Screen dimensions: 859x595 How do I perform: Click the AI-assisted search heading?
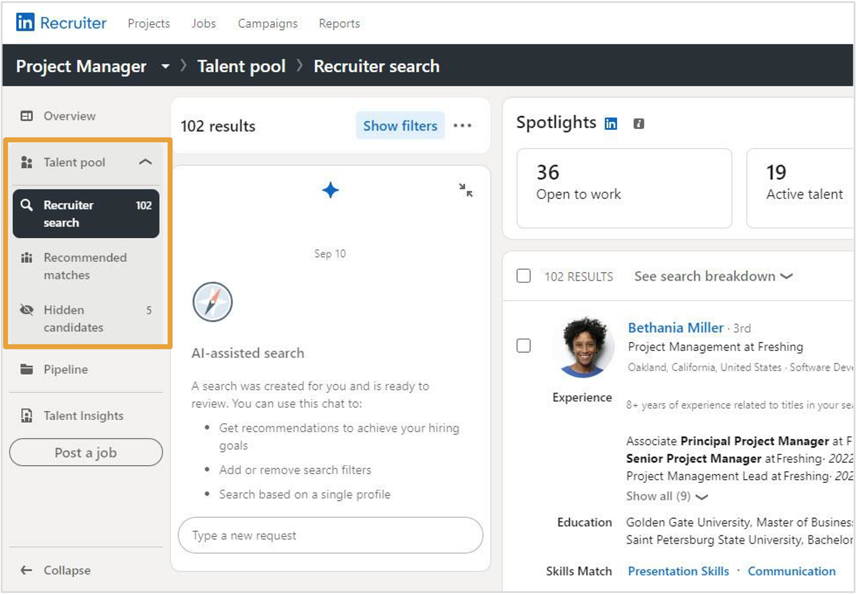(x=248, y=353)
